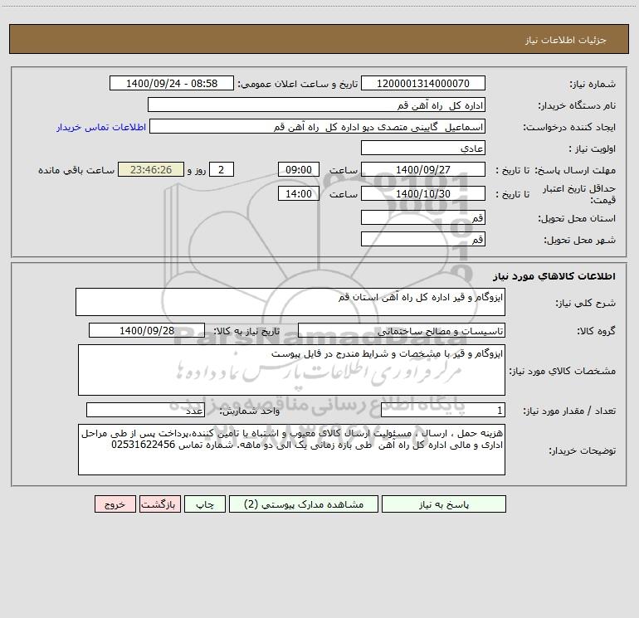The height and width of the screenshot is (618, 639).
Task: Click the label تاریخ نیاز به کالا
Action: tap(247, 331)
